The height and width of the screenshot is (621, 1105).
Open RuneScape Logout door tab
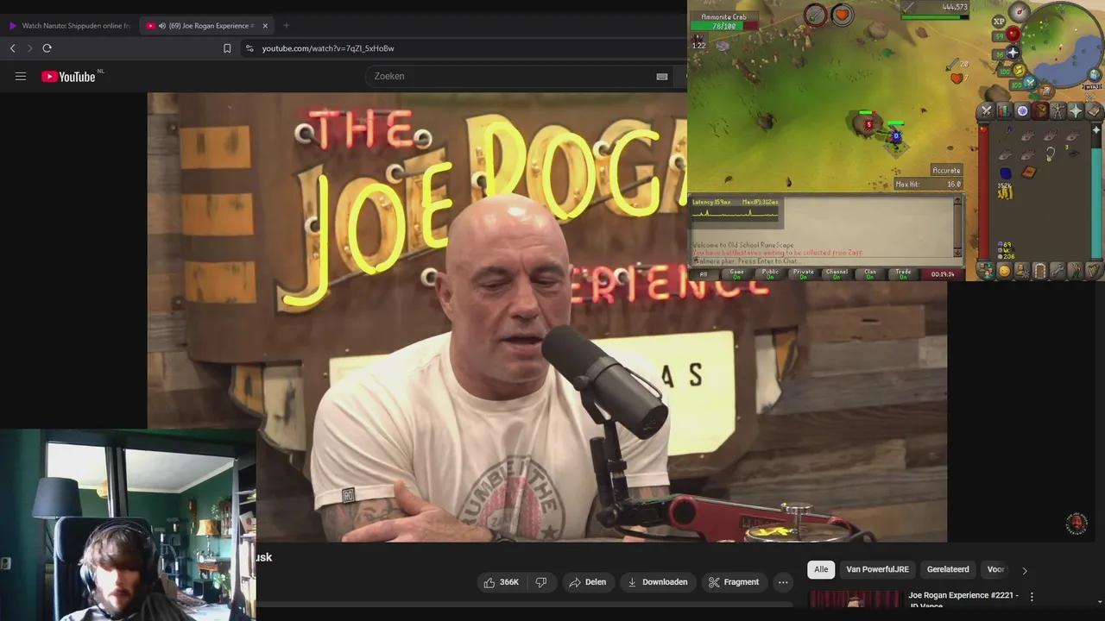point(1040,271)
